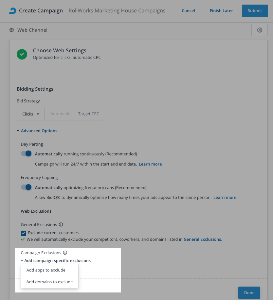
Task: Click the green checkmark status icon
Action: coord(22,54)
